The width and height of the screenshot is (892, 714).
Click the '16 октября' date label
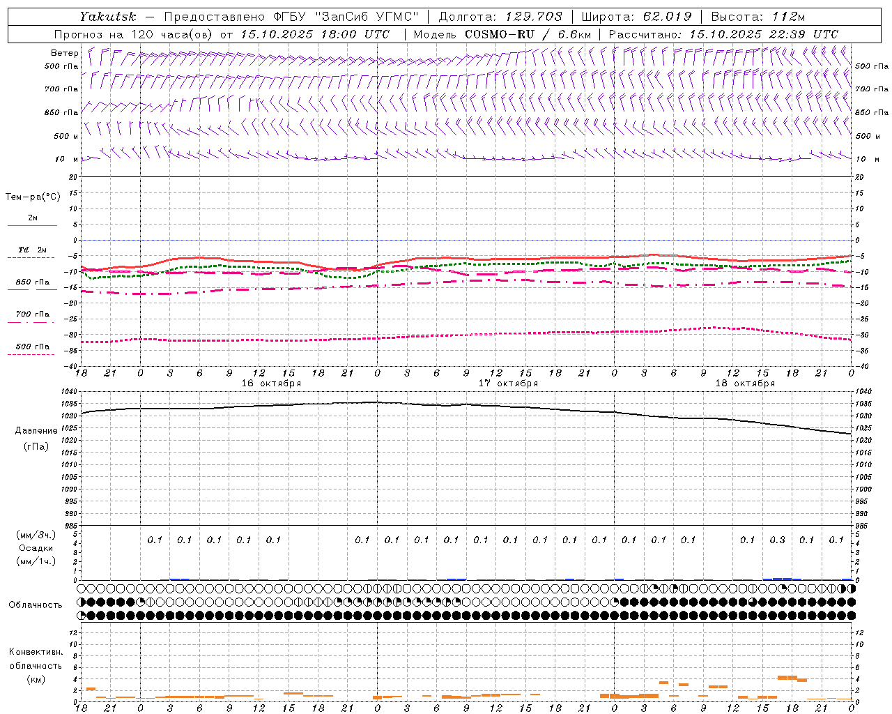pyautogui.click(x=271, y=383)
